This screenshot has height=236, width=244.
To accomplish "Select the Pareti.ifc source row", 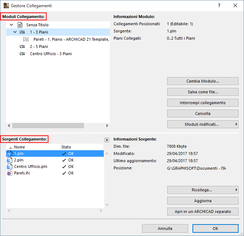I will coord(55,173).
